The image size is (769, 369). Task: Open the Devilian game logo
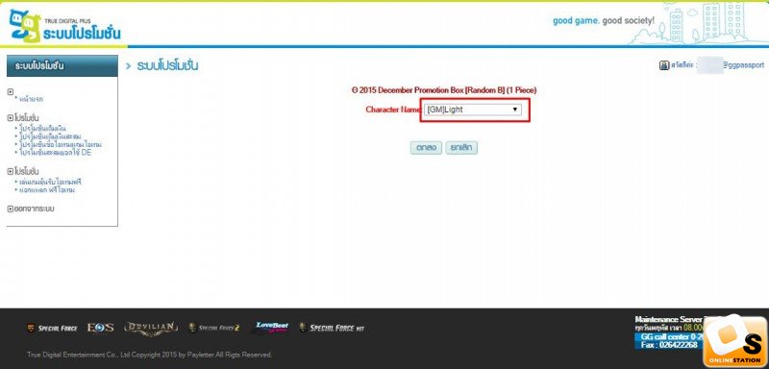pos(151,328)
